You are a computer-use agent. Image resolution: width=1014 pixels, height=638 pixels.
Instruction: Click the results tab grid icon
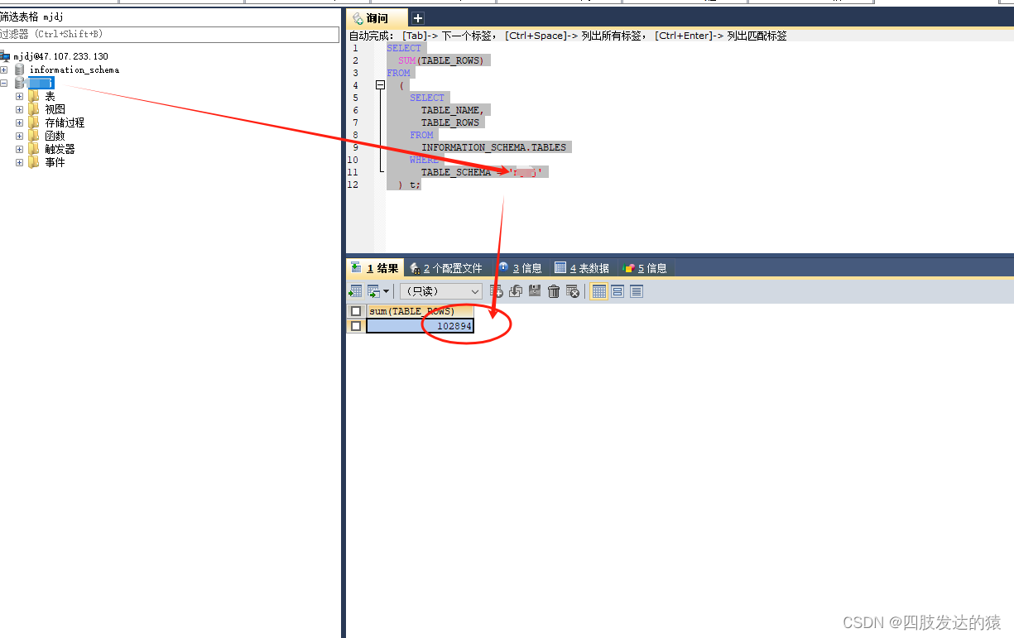pyautogui.click(x=356, y=268)
